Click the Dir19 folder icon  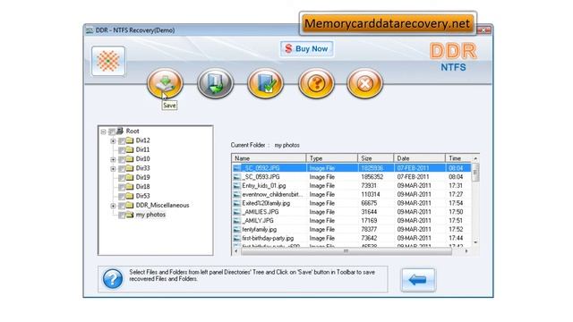129,177
